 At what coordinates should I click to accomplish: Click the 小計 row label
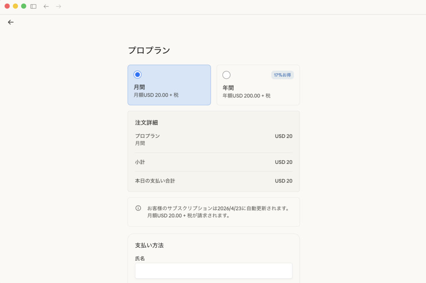140,162
